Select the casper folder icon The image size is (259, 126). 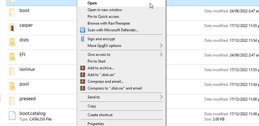[12, 27]
